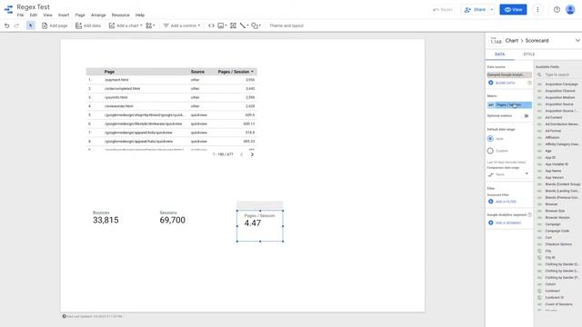The height and width of the screenshot is (327, 582).
Task: Click the Page column header
Action: (109, 72)
